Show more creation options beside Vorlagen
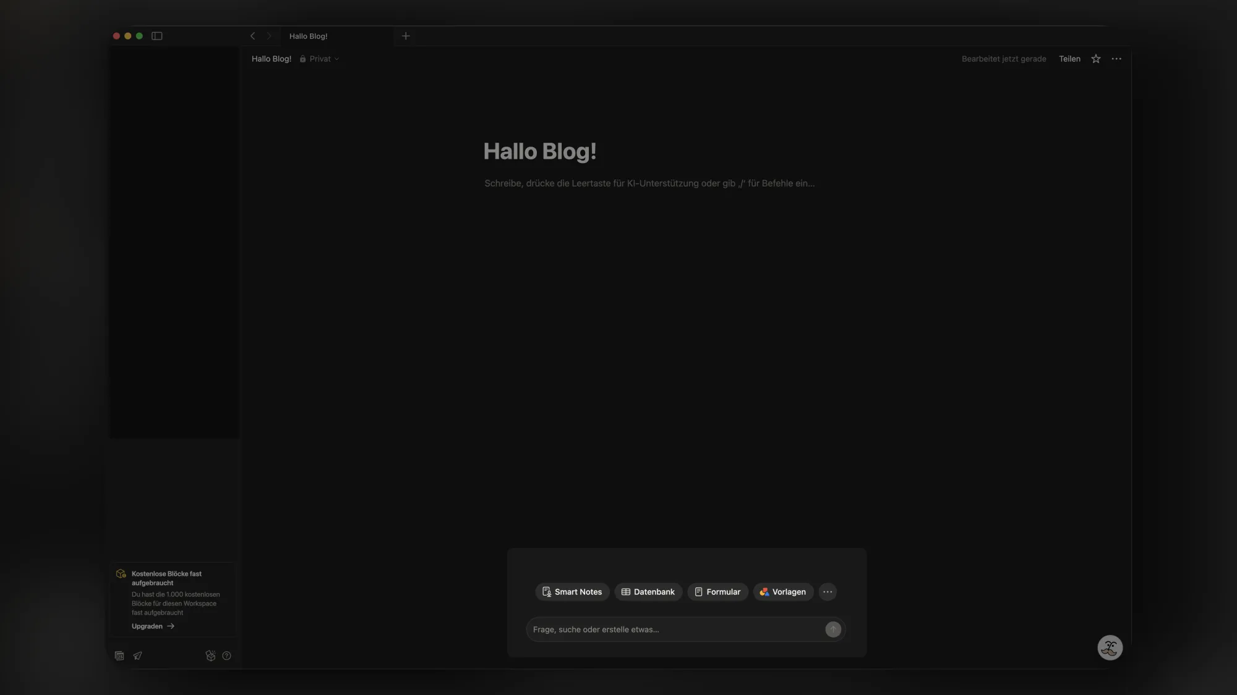The width and height of the screenshot is (1237, 695). pyautogui.click(x=828, y=592)
